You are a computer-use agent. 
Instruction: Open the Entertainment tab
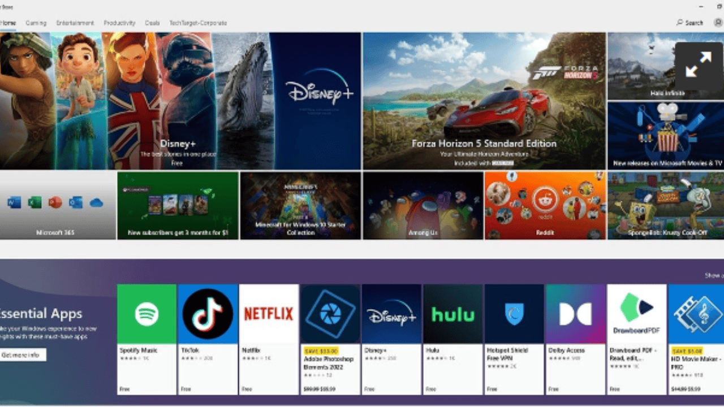[x=75, y=23]
